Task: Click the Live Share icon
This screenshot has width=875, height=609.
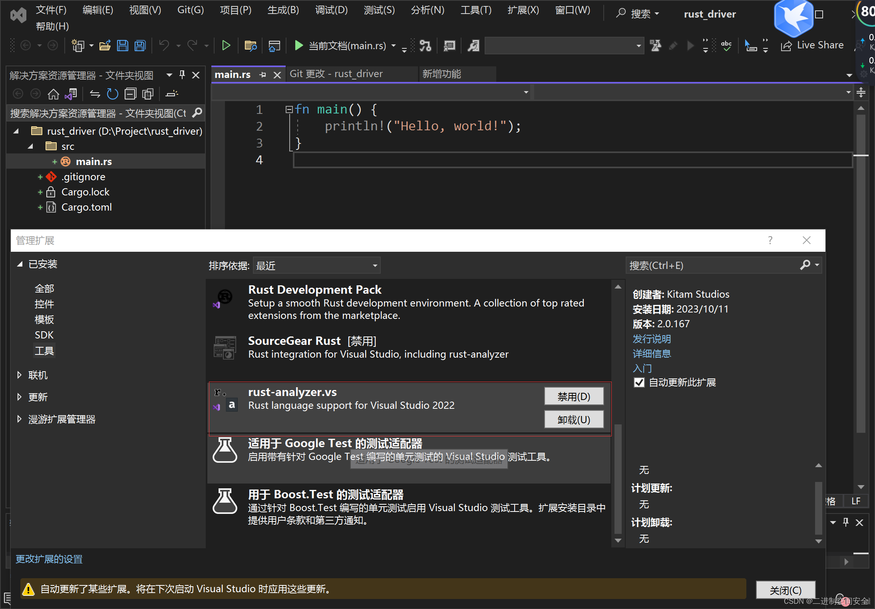Action: pos(786,46)
